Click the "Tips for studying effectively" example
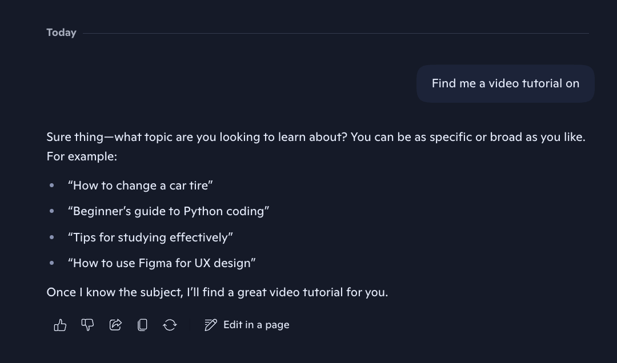 pyautogui.click(x=150, y=237)
